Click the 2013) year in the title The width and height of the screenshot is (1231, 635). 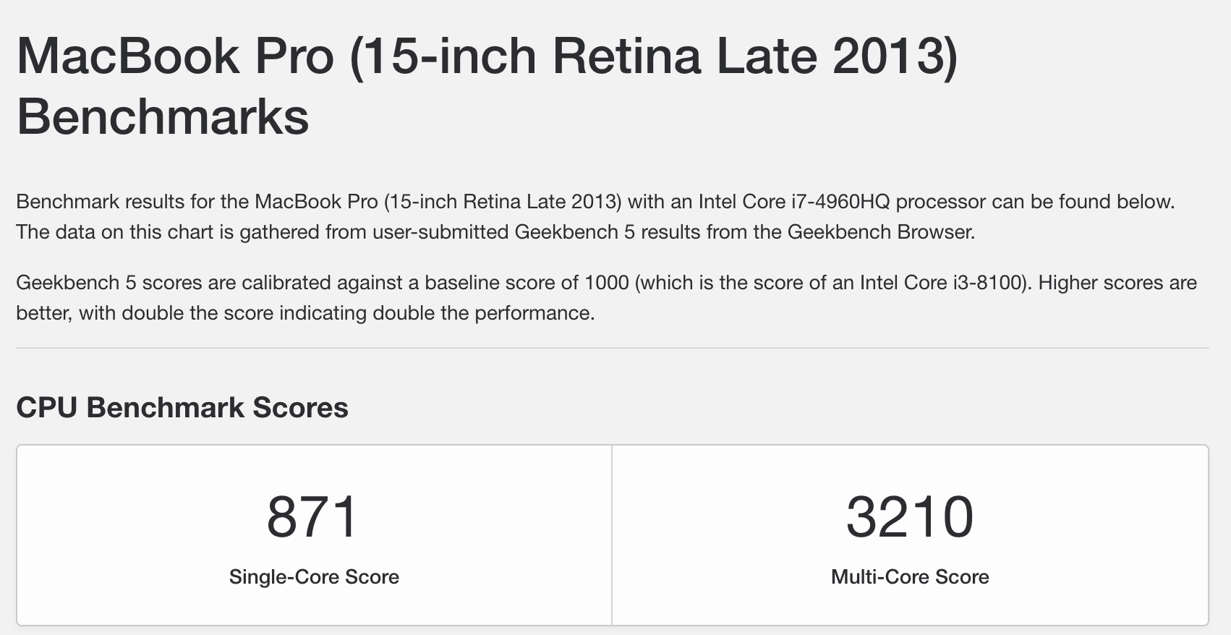click(894, 56)
